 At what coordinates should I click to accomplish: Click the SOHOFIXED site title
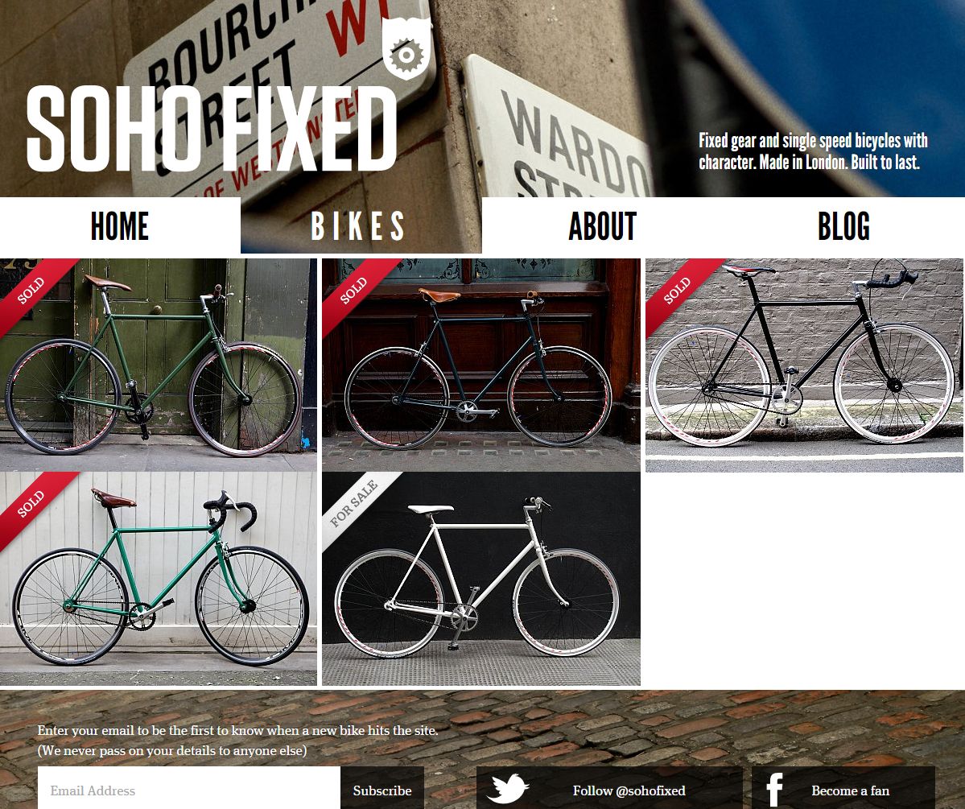[211, 128]
